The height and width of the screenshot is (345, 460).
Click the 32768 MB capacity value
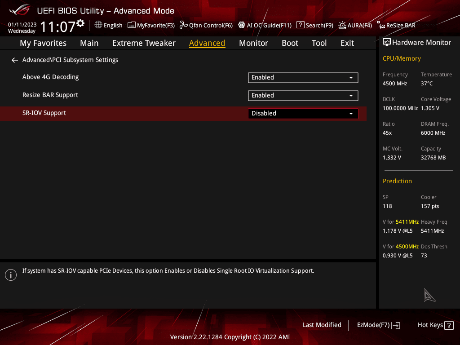(x=433, y=158)
